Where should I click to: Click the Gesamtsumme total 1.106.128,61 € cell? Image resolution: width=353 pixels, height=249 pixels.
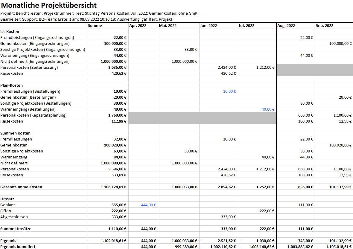[x=113, y=187]
